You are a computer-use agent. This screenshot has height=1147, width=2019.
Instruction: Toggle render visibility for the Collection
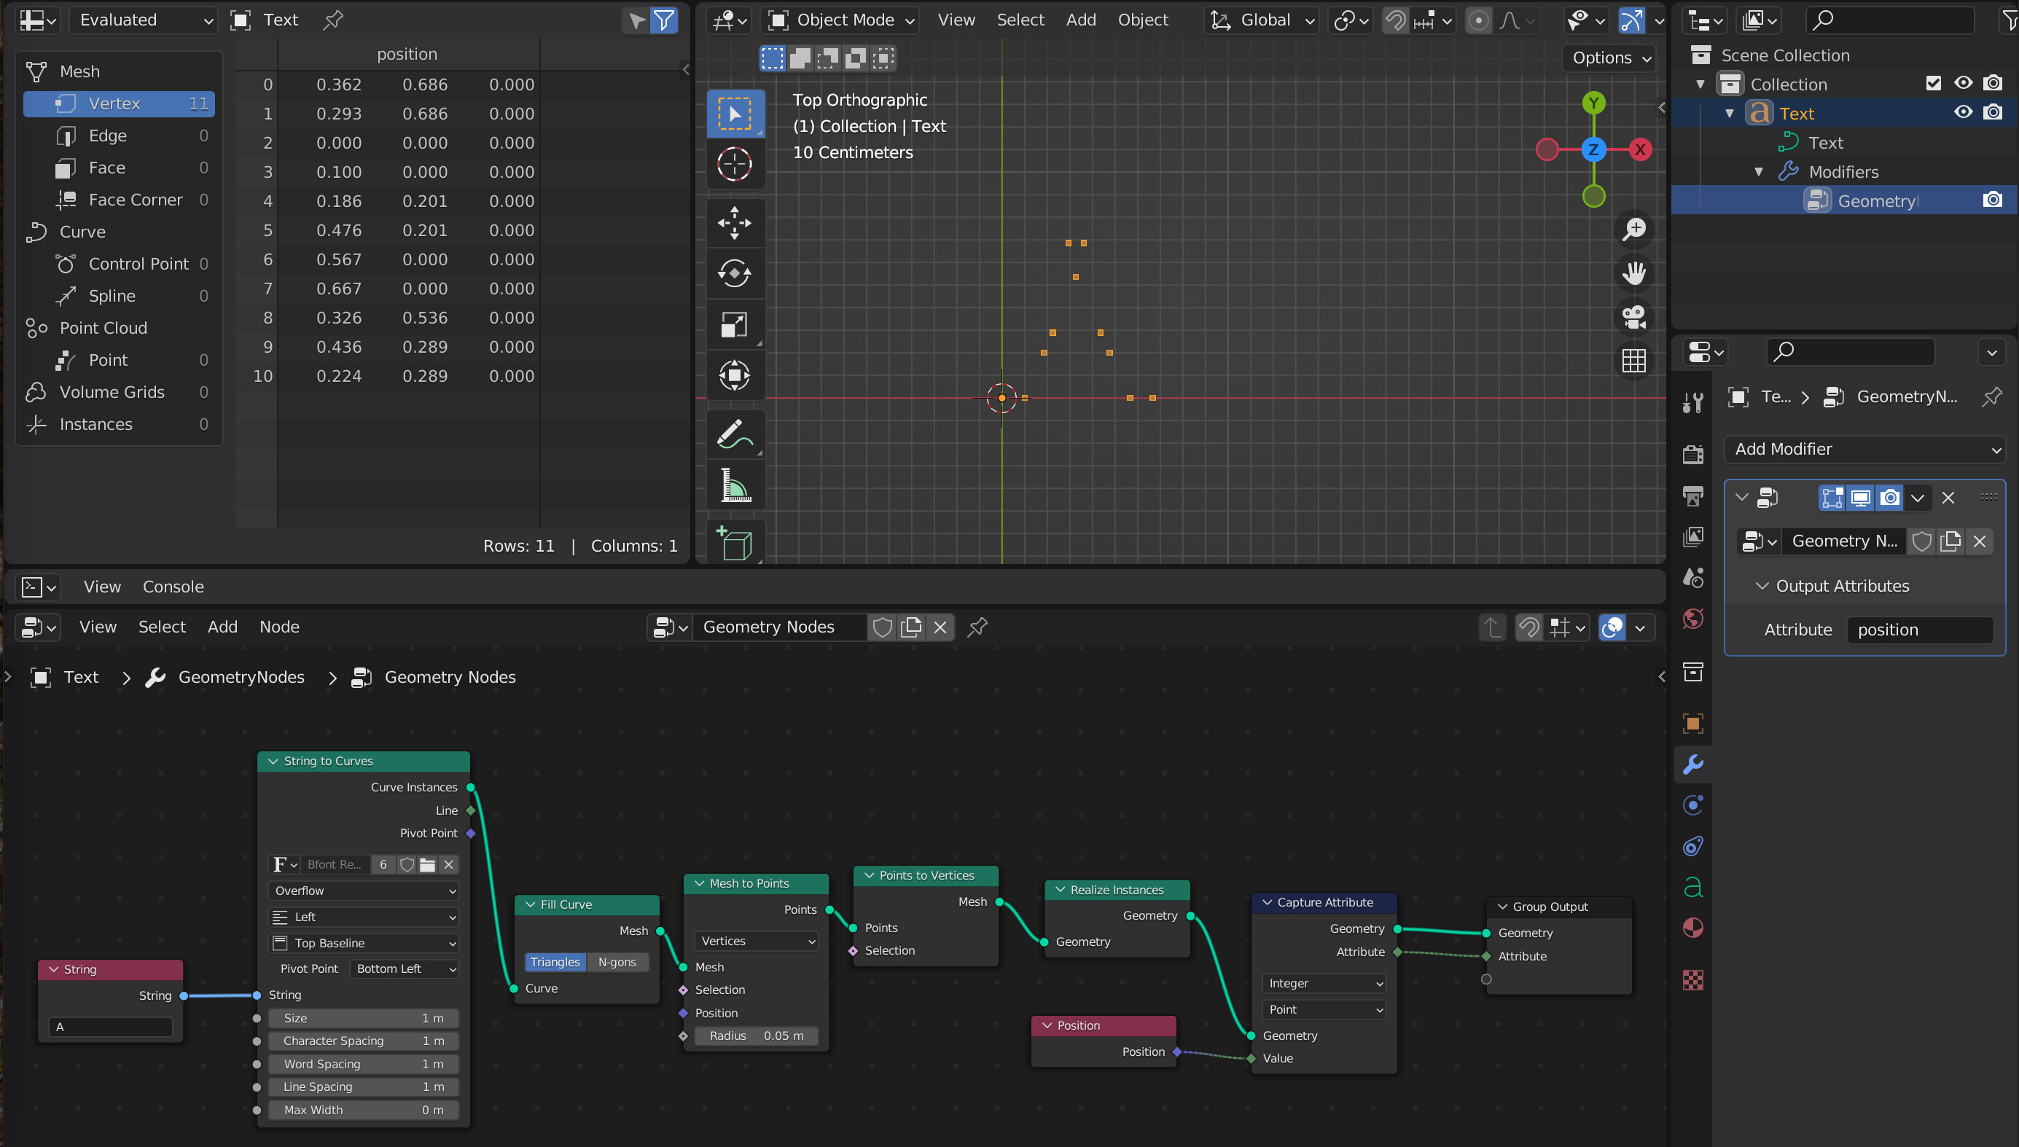pyautogui.click(x=1993, y=83)
